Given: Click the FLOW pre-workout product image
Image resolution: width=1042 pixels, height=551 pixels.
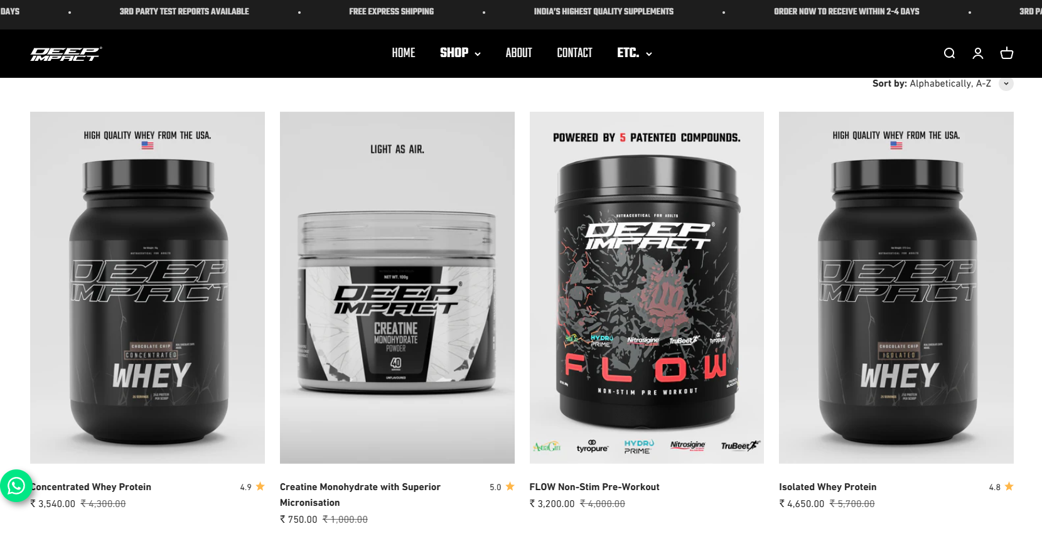Looking at the screenshot, I should (647, 287).
